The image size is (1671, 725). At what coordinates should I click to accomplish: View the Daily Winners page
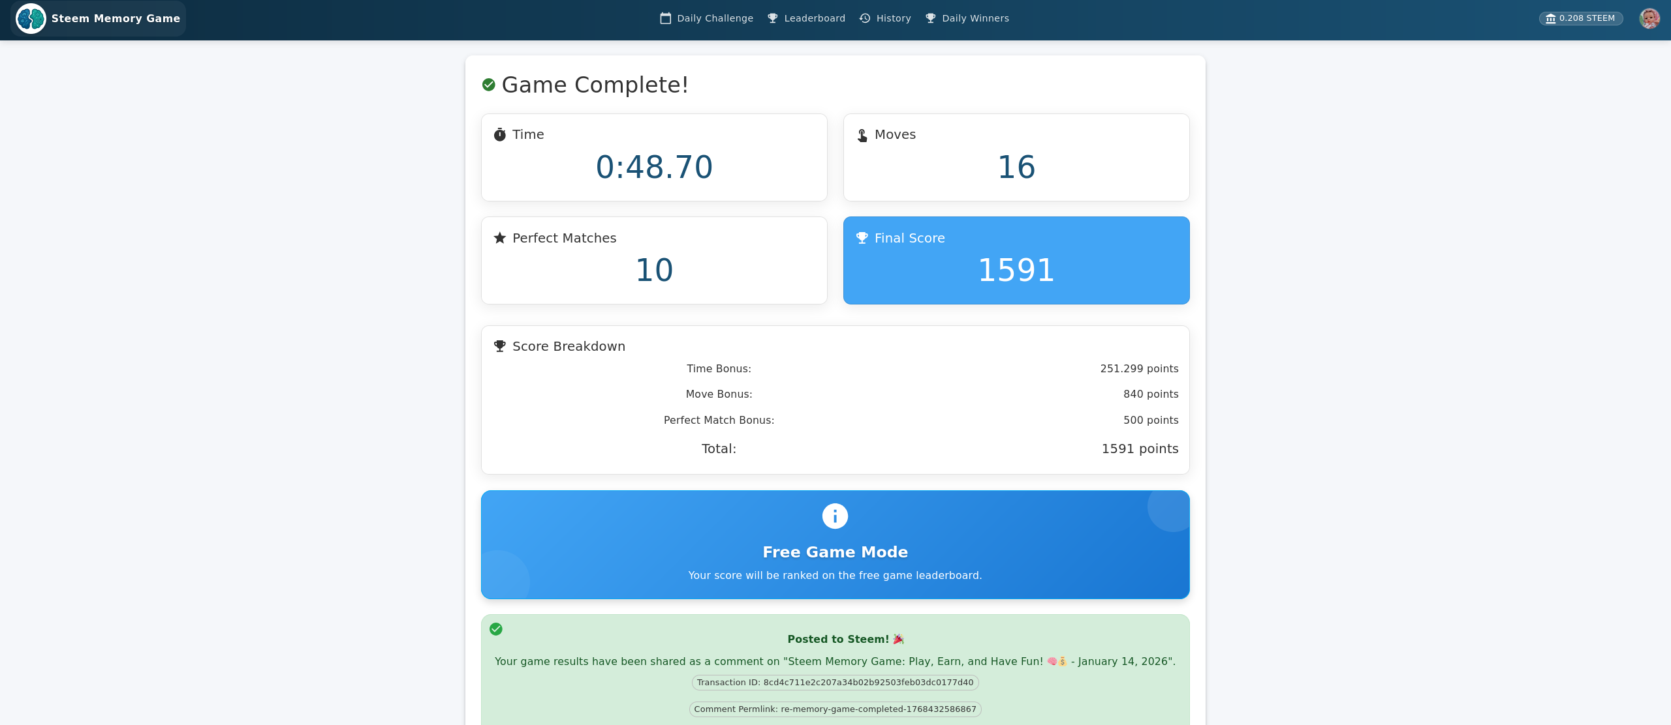tap(967, 18)
